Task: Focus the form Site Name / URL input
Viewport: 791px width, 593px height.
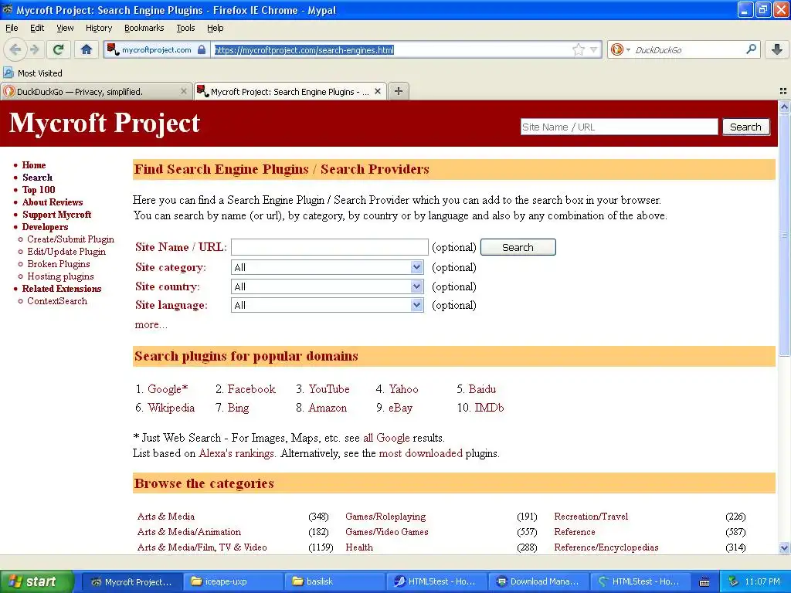Action: [x=329, y=247]
